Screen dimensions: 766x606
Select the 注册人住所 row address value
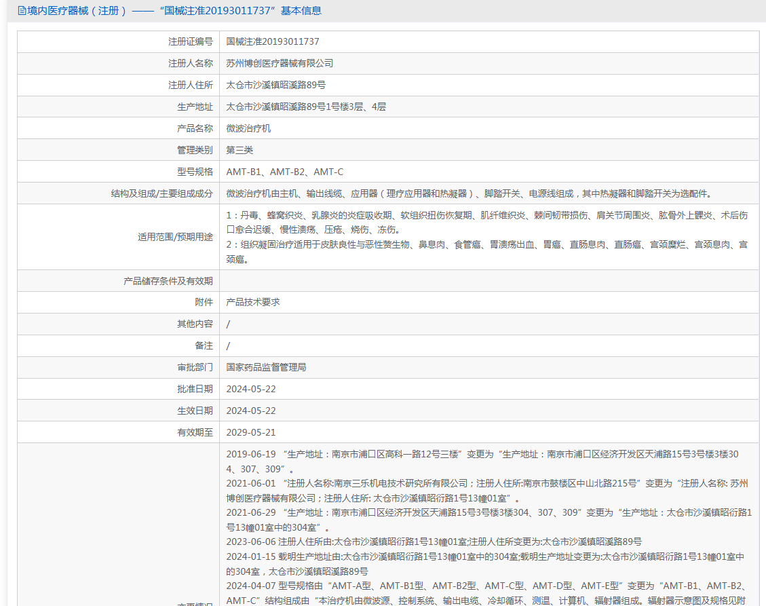[276, 85]
